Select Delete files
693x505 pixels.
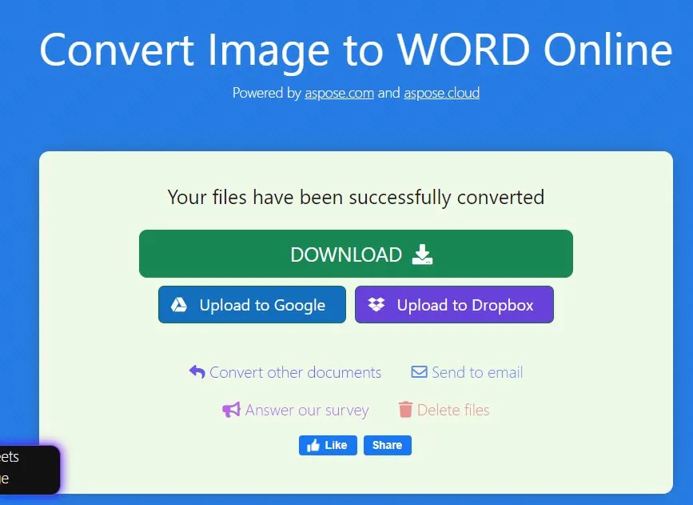point(452,410)
